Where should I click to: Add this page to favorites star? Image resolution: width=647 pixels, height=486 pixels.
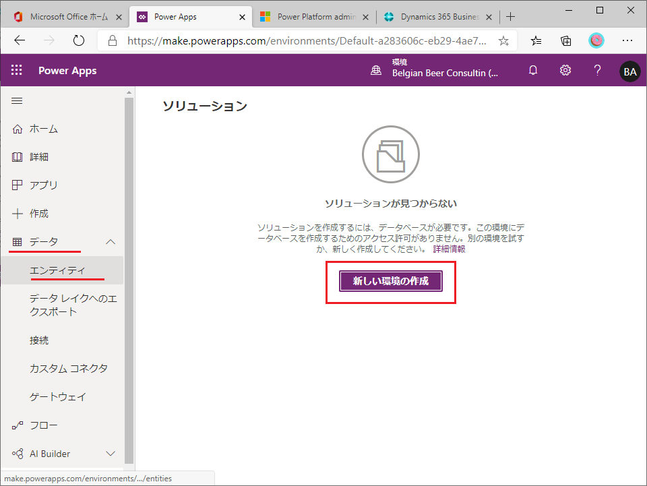[503, 40]
